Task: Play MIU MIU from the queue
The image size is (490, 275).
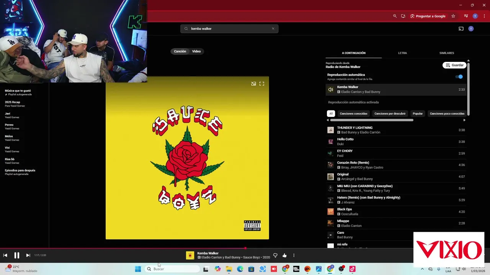Action: (x=396, y=188)
